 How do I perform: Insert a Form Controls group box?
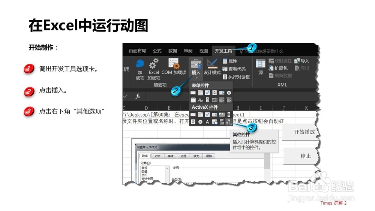193,100
